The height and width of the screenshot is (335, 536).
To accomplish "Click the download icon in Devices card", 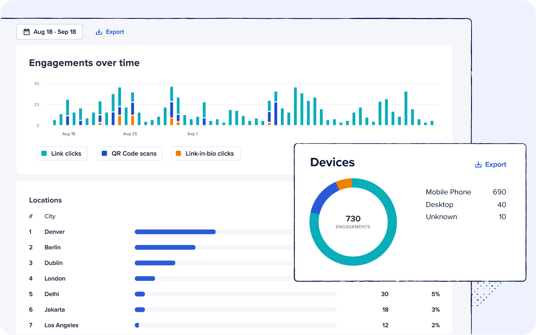I will [x=478, y=165].
